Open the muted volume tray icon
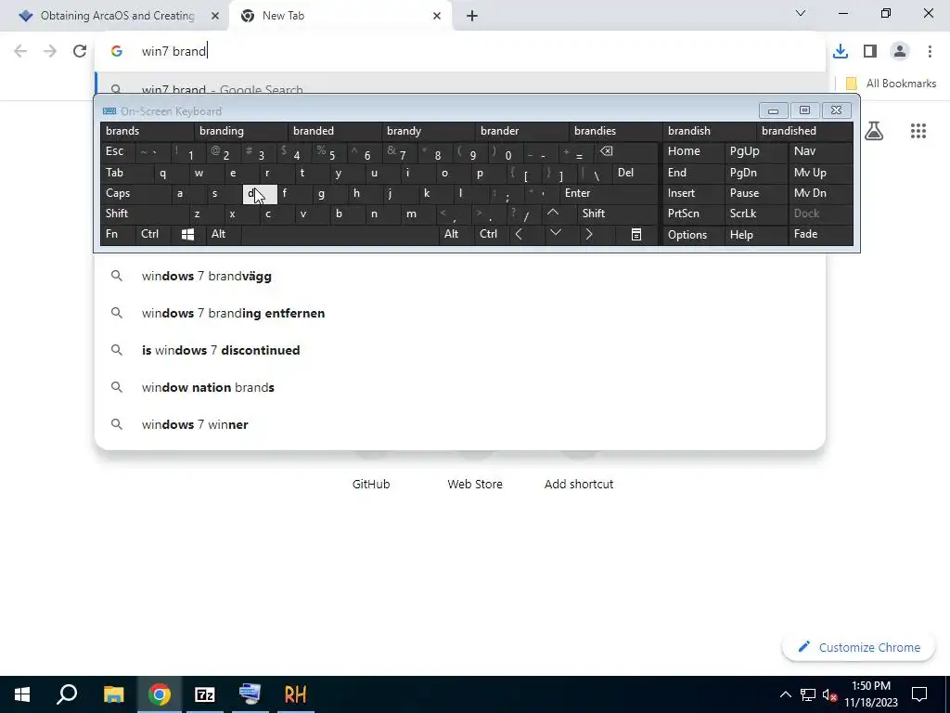Image resolution: width=950 pixels, height=713 pixels. pos(829,694)
